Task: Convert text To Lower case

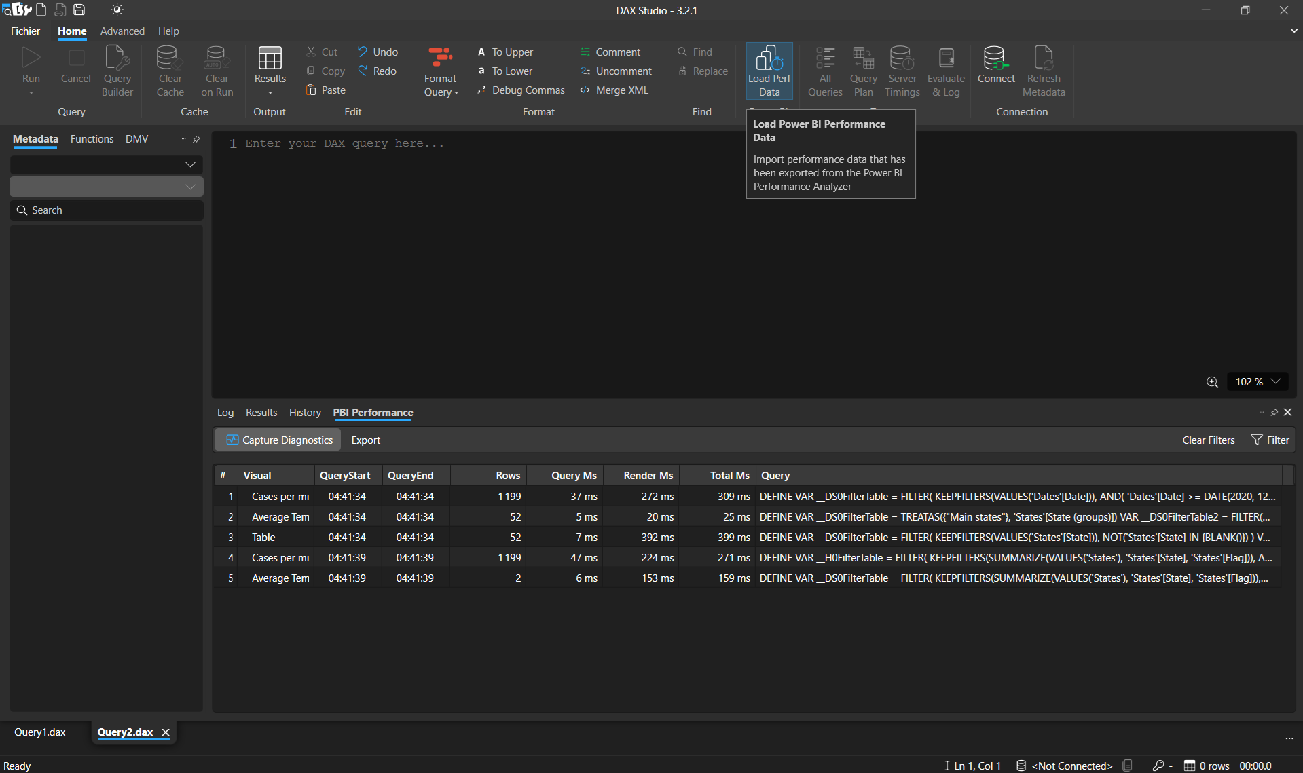Action: 504,71
